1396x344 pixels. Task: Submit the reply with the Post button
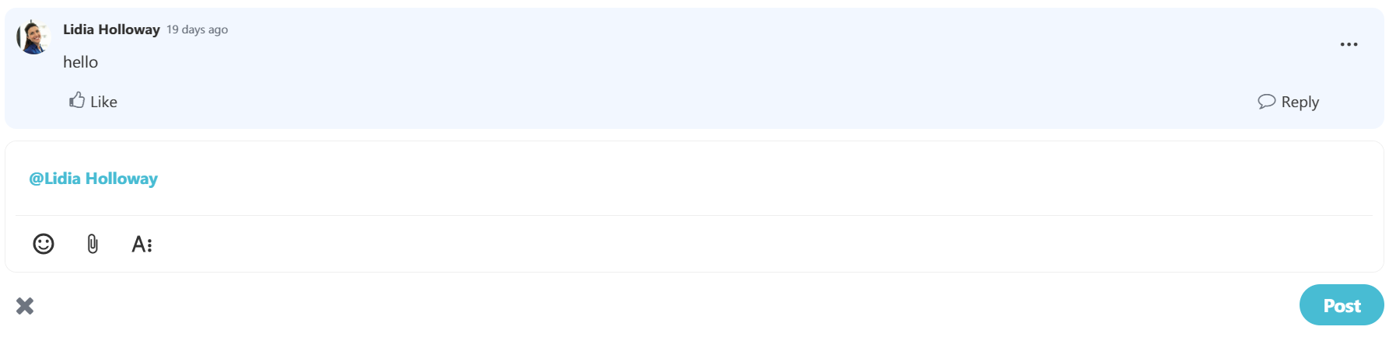1342,305
